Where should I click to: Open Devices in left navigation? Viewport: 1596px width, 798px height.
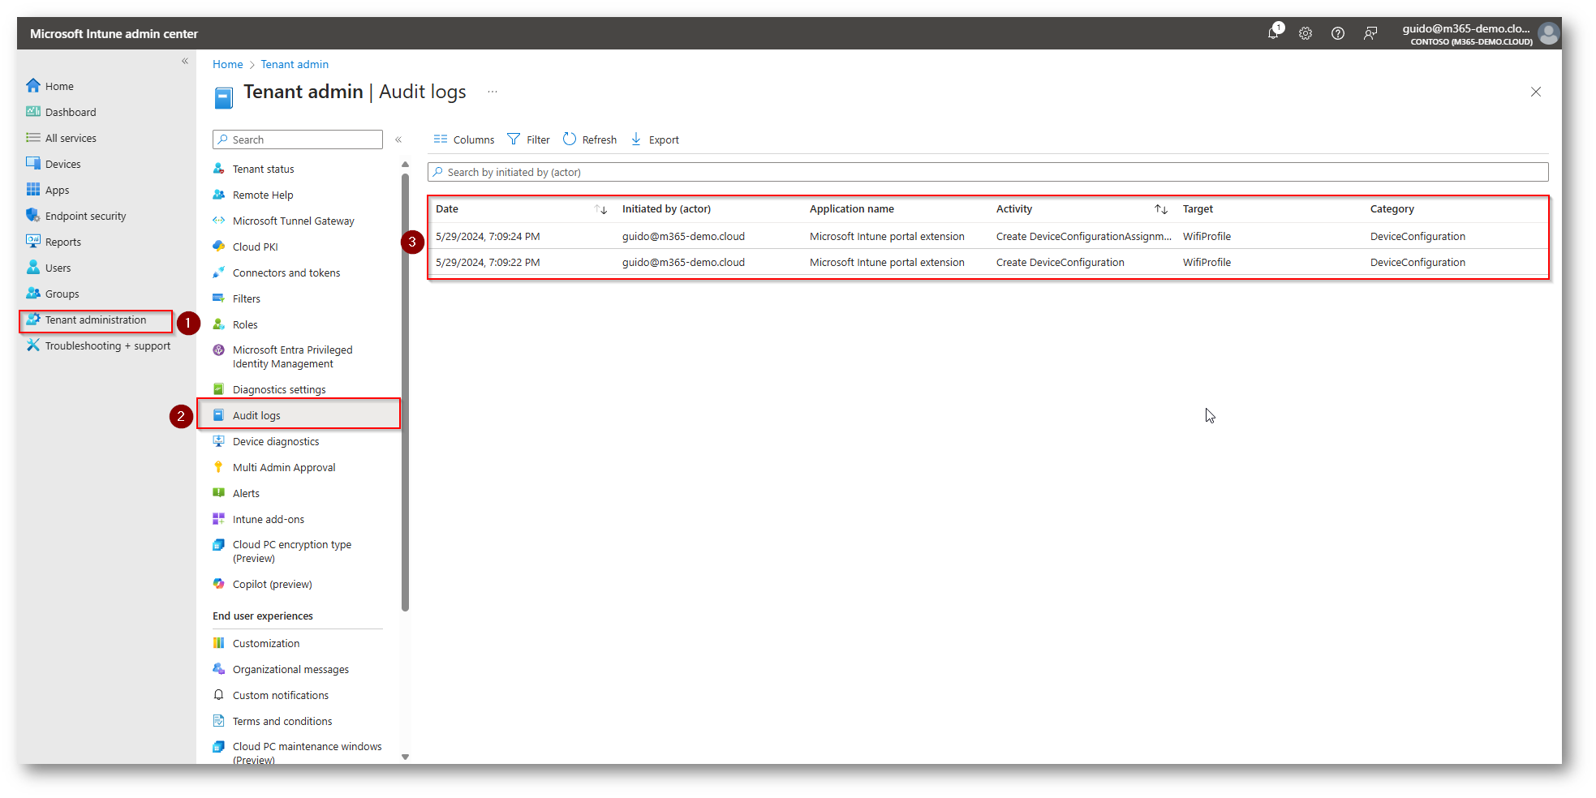pos(62,164)
